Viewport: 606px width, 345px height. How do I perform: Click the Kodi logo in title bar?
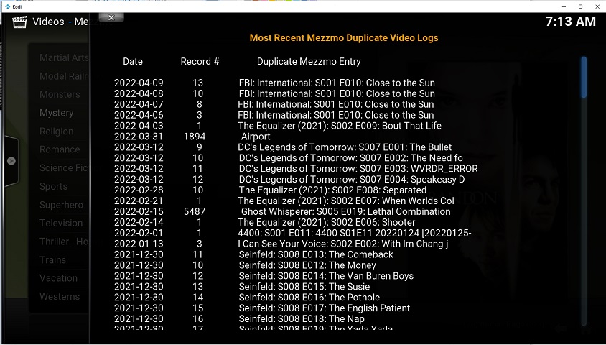(7, 6)
